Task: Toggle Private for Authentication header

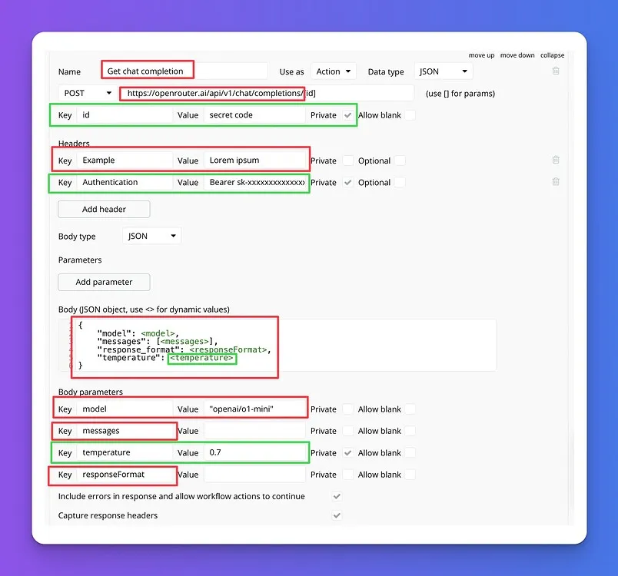Action: pos(347,183)
